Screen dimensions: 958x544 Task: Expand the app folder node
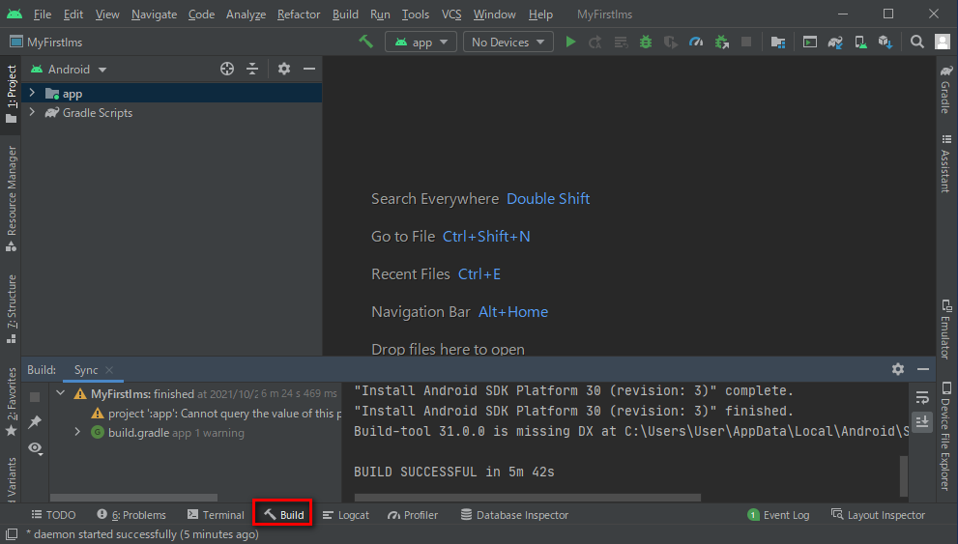(32, 93)
